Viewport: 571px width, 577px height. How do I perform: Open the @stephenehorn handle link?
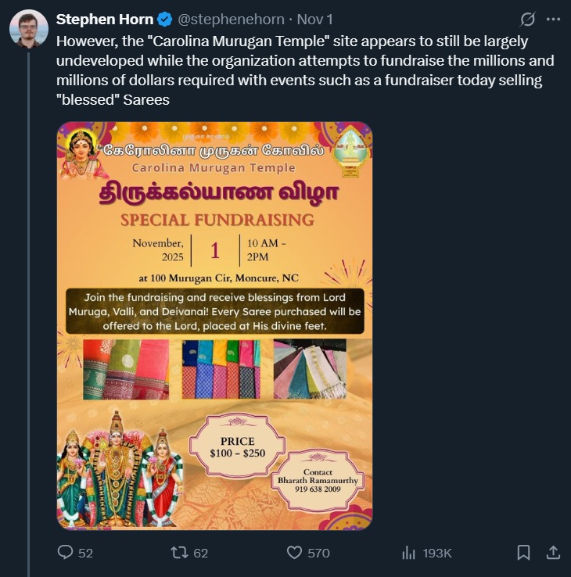[227, 19]
